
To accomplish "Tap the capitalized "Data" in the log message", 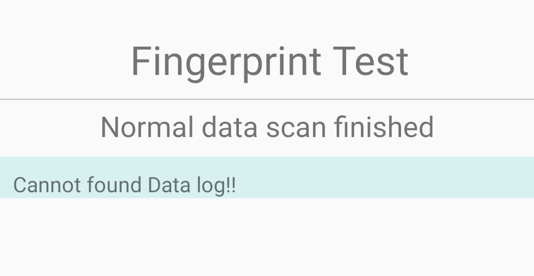I will click(x=168, y=185).
